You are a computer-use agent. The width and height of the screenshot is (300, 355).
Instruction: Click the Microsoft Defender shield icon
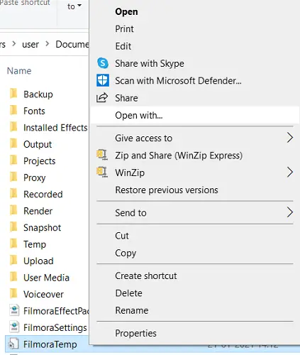(103, 80)
